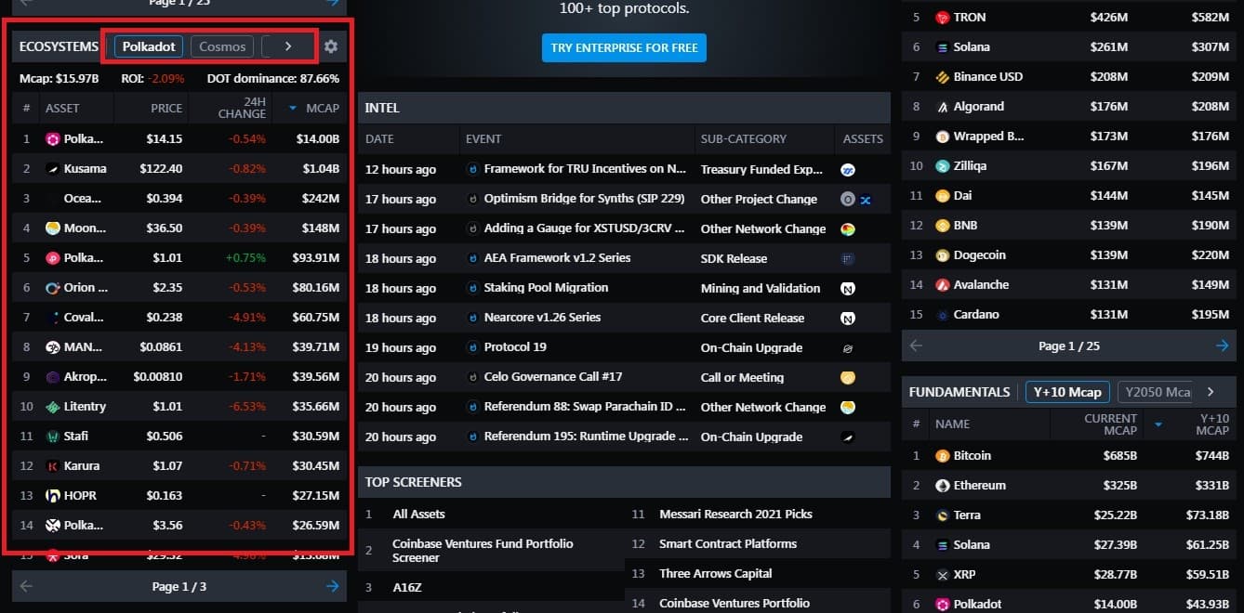Image resolution: width=1244 pixels, height=613 pixels.
Task: Select the Polkadot ecosystem tab
Action: [x=149, y=46]
